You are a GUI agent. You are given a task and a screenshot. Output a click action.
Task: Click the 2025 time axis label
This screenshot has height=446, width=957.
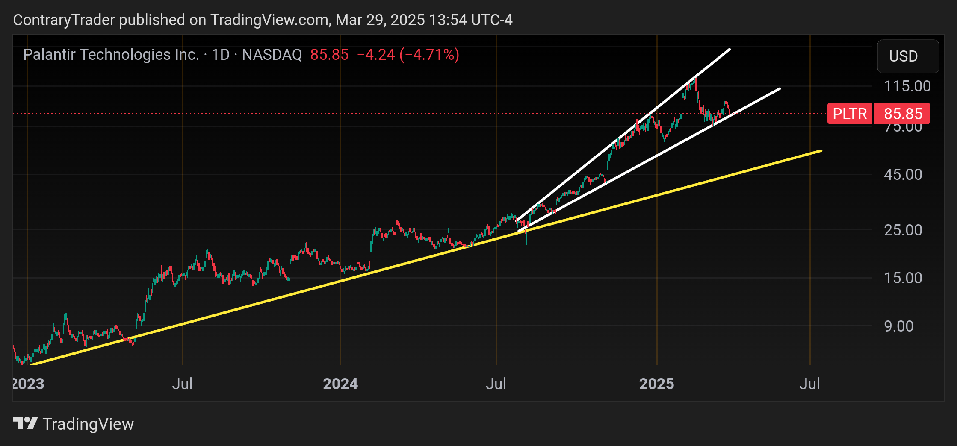(657, 384)
